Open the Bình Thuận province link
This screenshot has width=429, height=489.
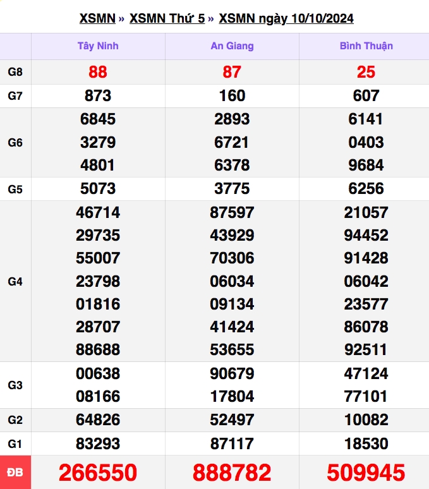coord(366,46)
